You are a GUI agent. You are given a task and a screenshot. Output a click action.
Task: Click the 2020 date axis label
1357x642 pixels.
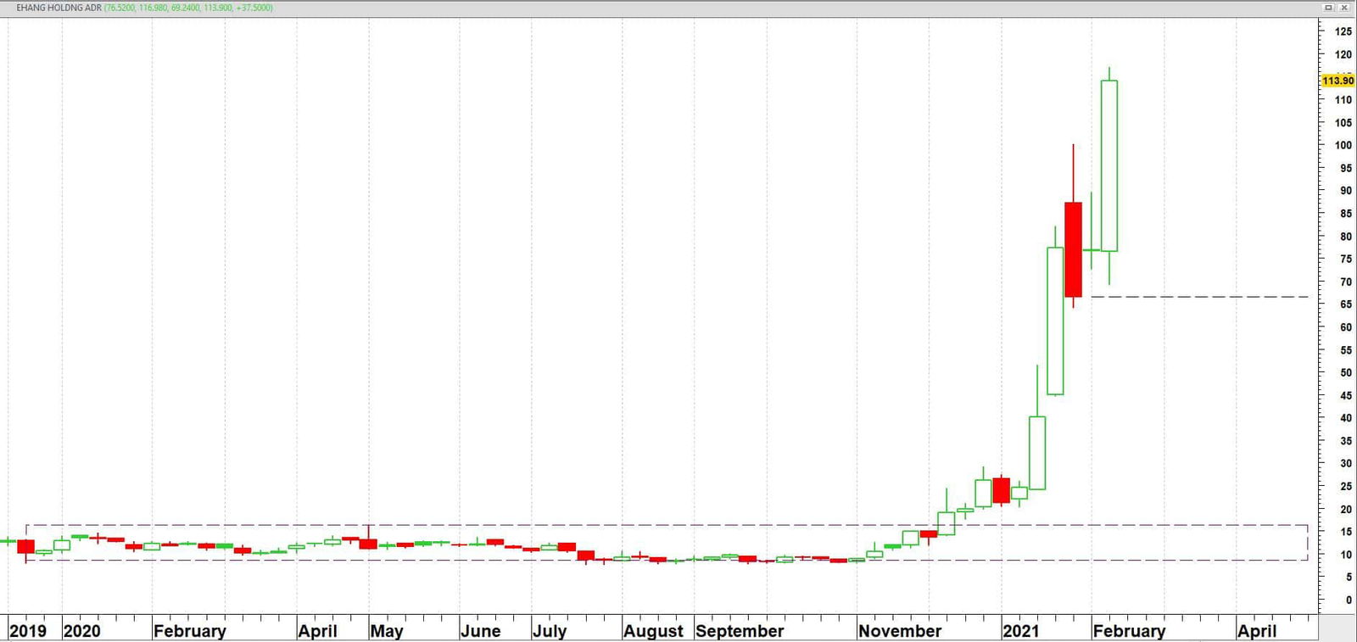(x=82, y=631)
